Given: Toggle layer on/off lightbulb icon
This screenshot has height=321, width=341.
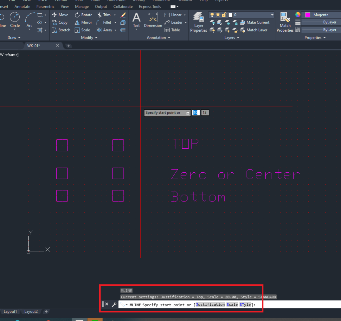Looking at the screenshot, I should tap(212, 15).
